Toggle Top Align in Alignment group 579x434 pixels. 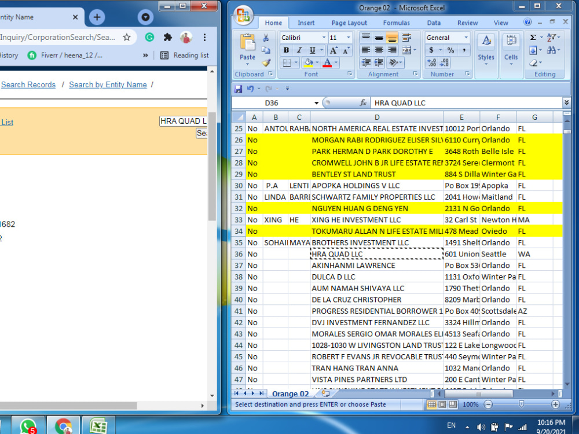tap(366, 37)
